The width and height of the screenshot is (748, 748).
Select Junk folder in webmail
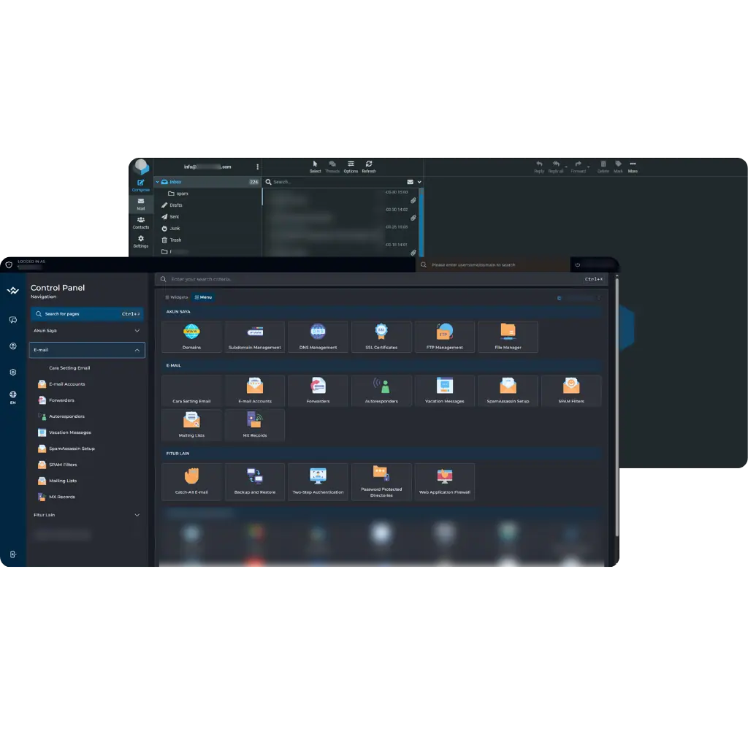point(170,229)
